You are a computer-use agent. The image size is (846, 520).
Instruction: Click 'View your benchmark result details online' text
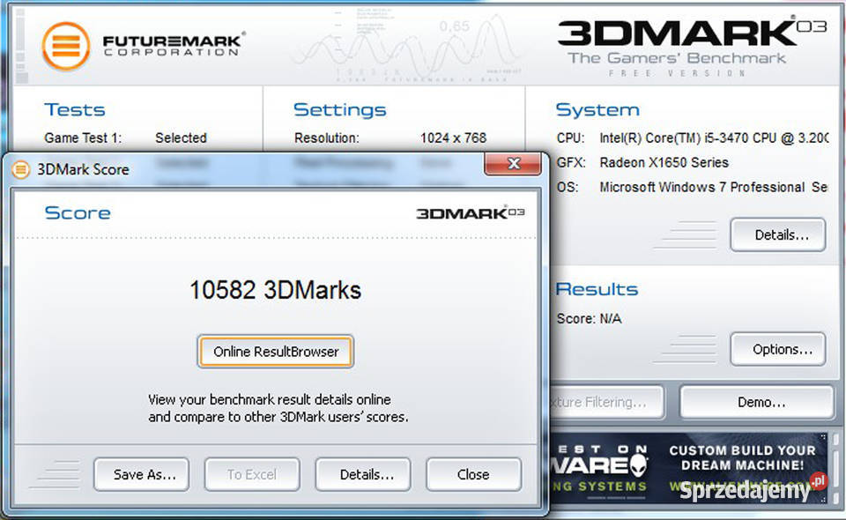[270, 400]
